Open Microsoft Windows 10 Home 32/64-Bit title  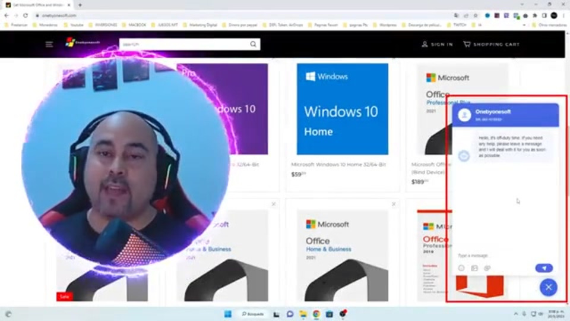(338, 165)
